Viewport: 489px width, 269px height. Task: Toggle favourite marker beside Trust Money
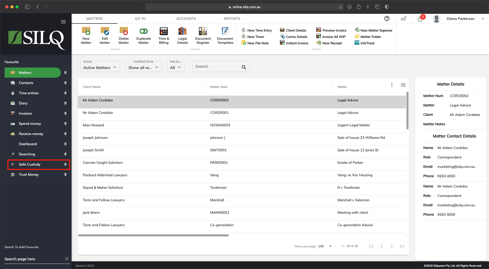(65, 174)
